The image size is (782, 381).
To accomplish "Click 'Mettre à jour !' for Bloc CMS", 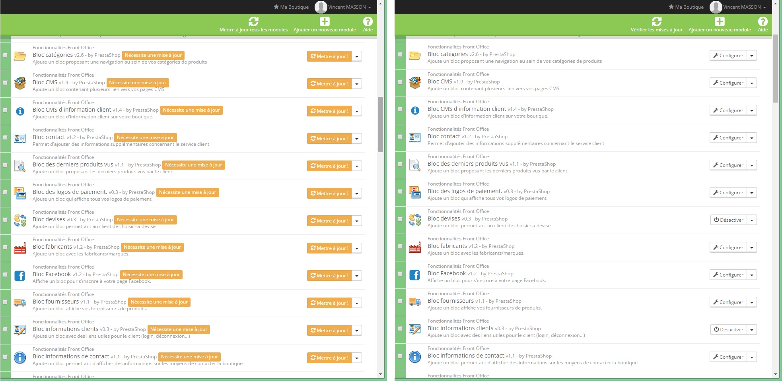I will [329, 84].
